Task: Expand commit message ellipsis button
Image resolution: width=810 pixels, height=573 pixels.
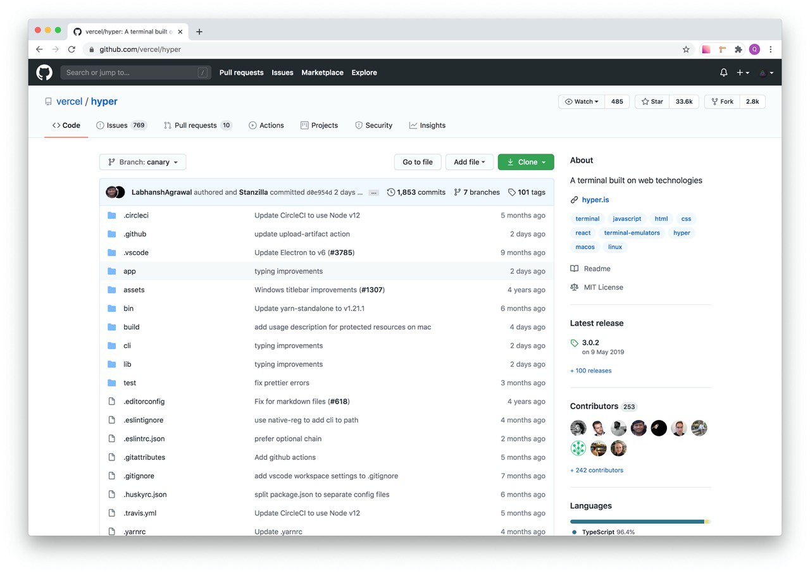Action: point(374,193)
